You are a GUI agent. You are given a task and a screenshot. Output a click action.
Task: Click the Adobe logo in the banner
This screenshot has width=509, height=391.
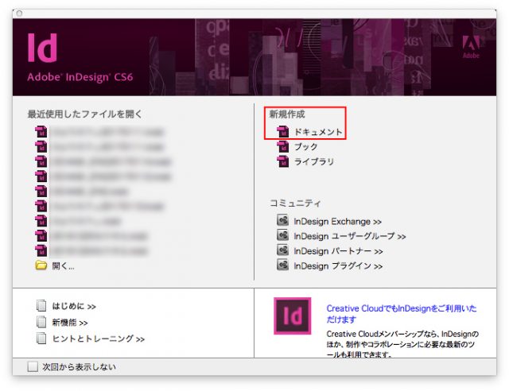[471, 49]
